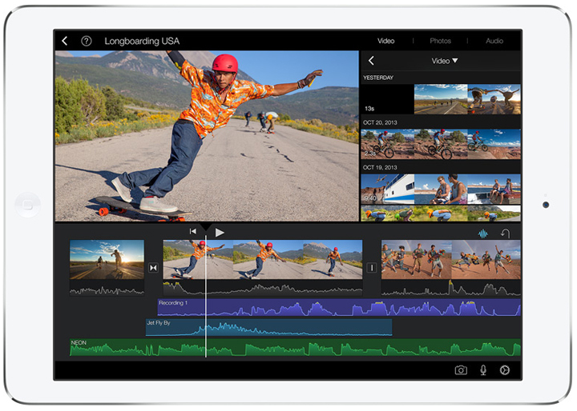Switch to the Photos tab

[x=440, y=41]
